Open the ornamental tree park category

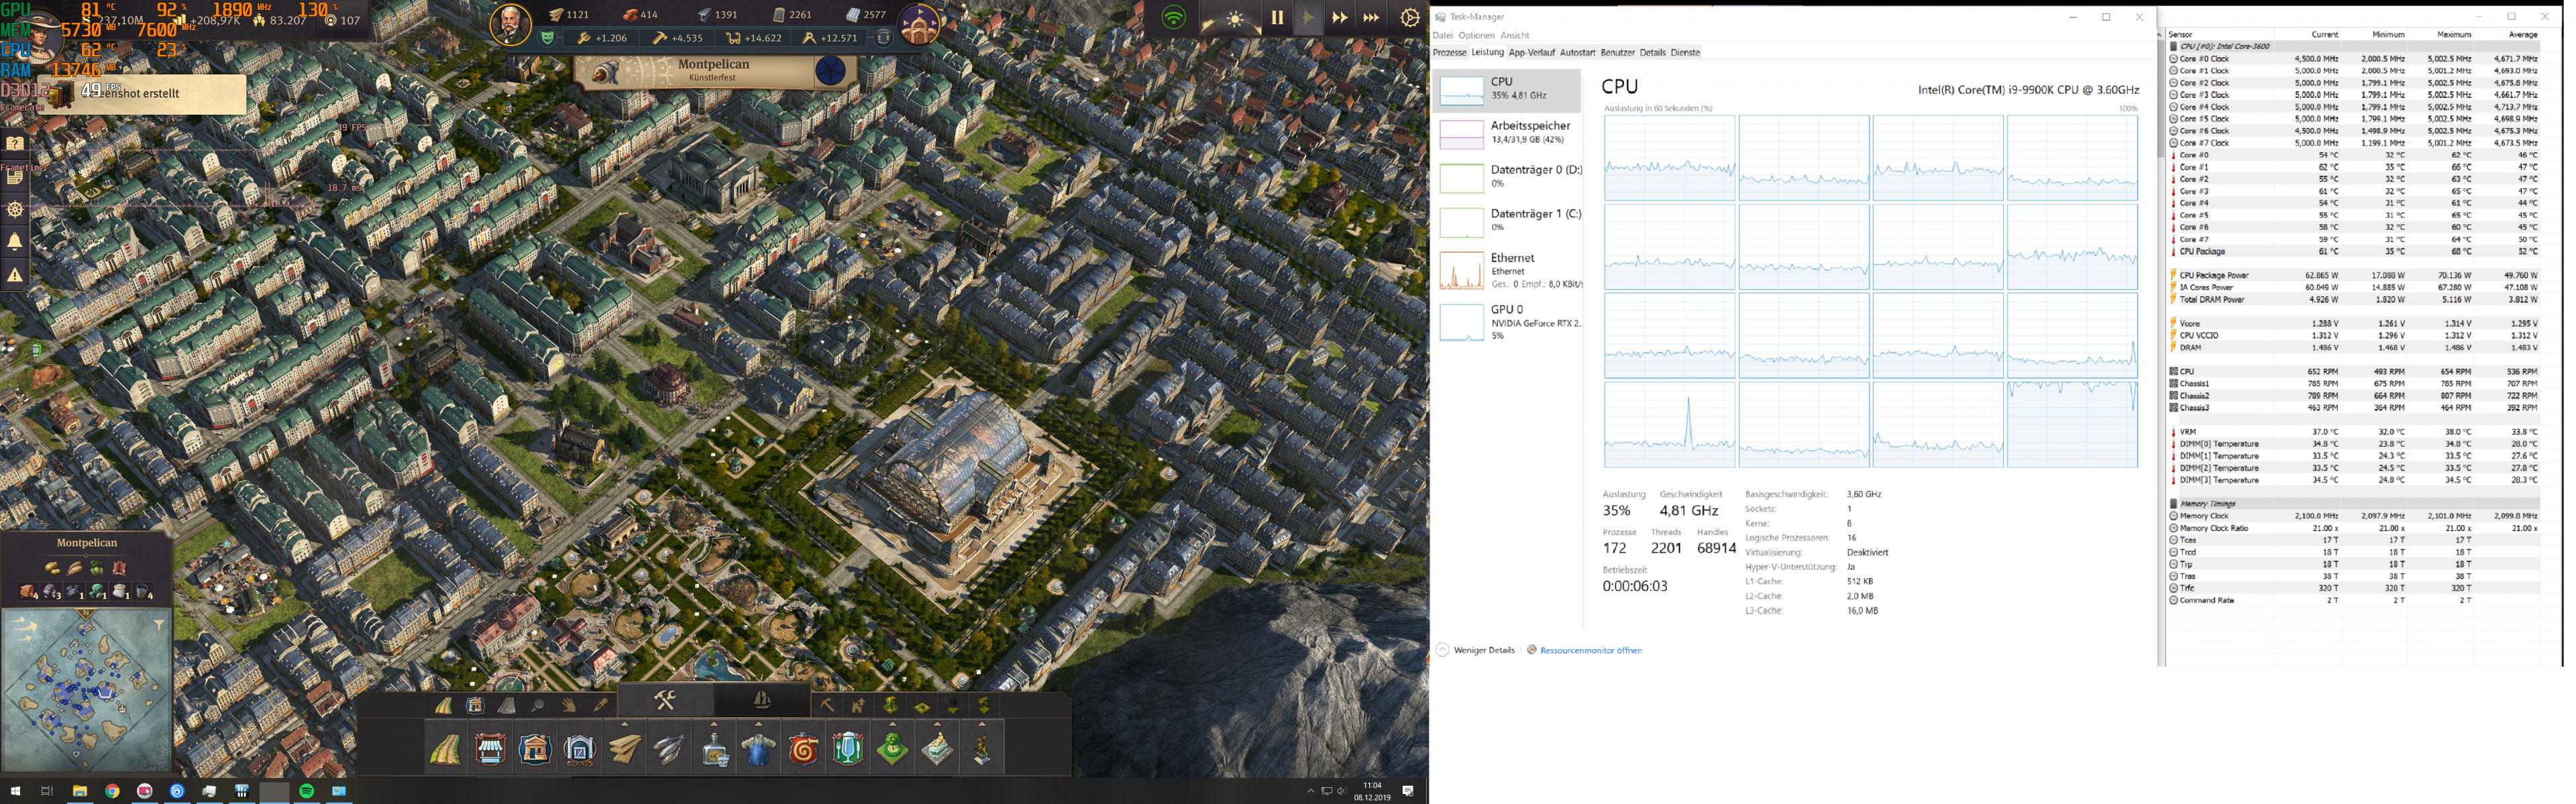click(893, 750)
